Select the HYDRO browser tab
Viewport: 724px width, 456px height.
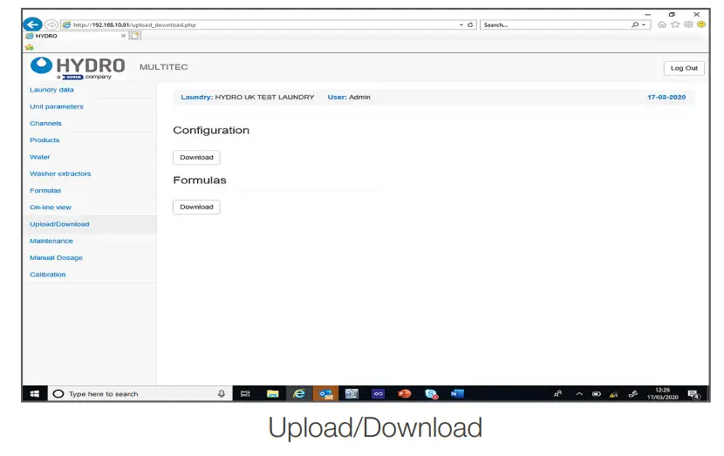click(x=75, y=36)
